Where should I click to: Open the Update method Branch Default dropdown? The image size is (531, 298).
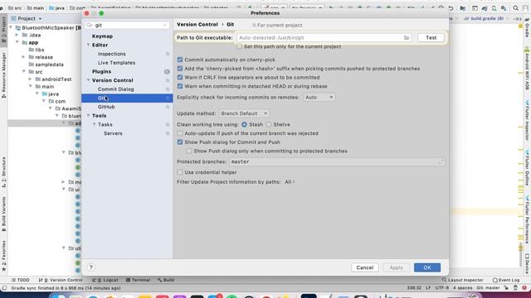pyautogui.click(x=244, y=113)
